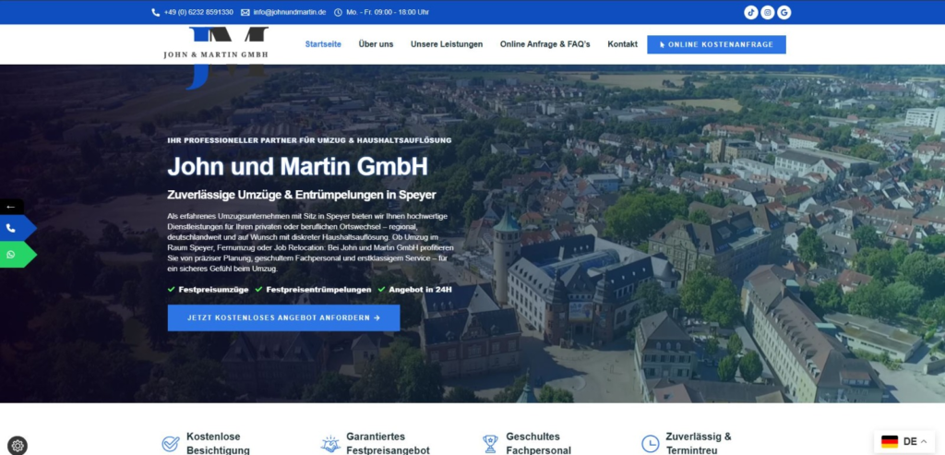The image size is (945, 455).
Task: Open Online Anfrage & FAQ's menu
Action: tap(544, 44)
